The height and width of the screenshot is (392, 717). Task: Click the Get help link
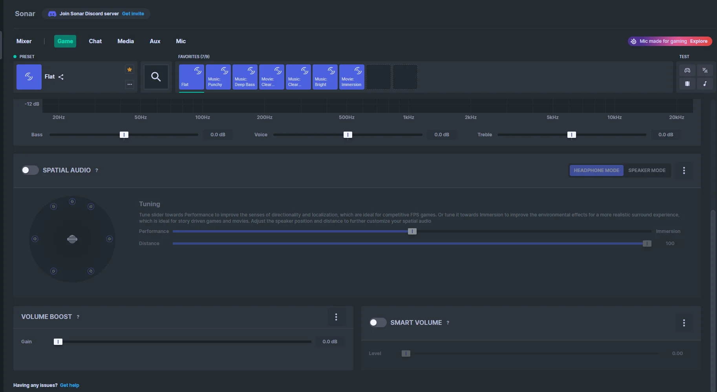point(70,385)
